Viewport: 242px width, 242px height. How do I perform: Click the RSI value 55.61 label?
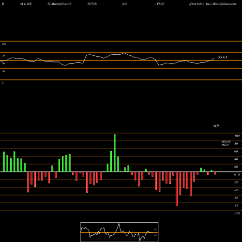pos(223,57)
